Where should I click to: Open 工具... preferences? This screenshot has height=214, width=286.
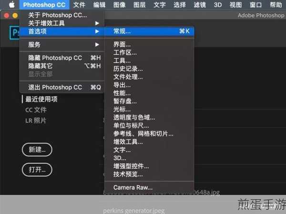149,61
